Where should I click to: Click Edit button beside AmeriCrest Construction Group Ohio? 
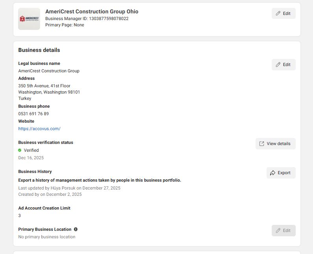point(284,13)
